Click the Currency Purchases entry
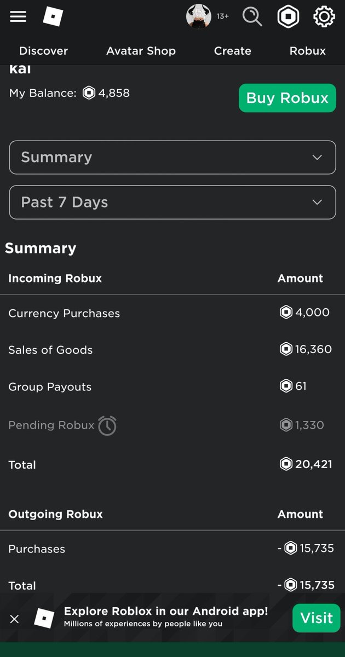345x657 pixels. click(x=64, y=313)
